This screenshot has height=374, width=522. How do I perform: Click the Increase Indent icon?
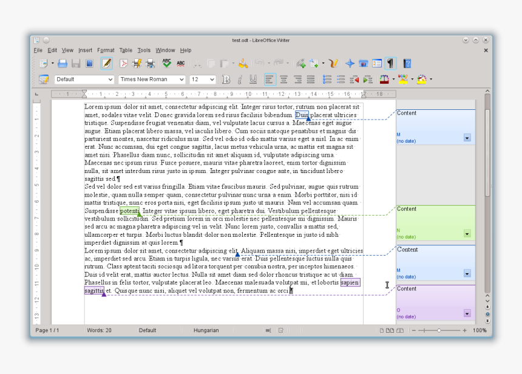(x=368, y=80)
